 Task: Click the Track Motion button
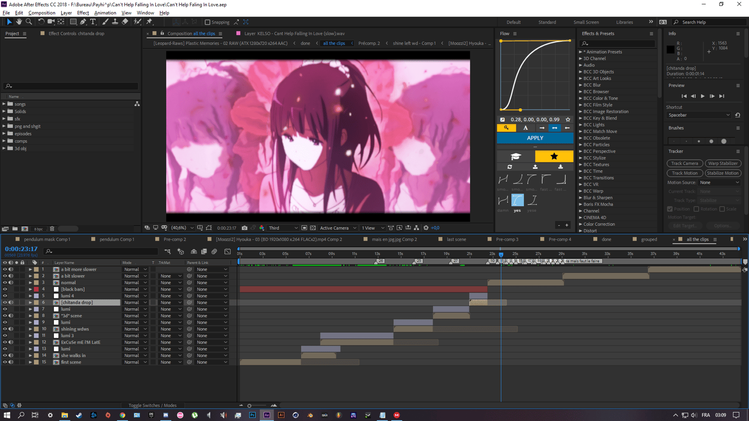click(685, 173)
